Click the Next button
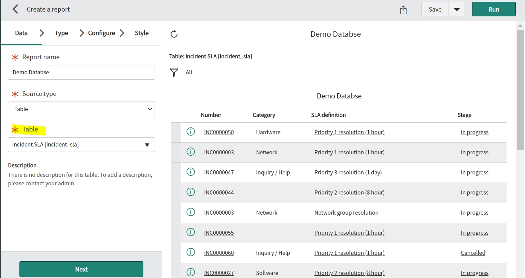 (x=81, y=269)
